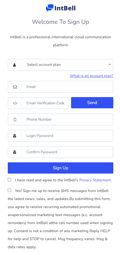Open the Privacy Statement link
120x253 pixels.
[x=95, y=180]
